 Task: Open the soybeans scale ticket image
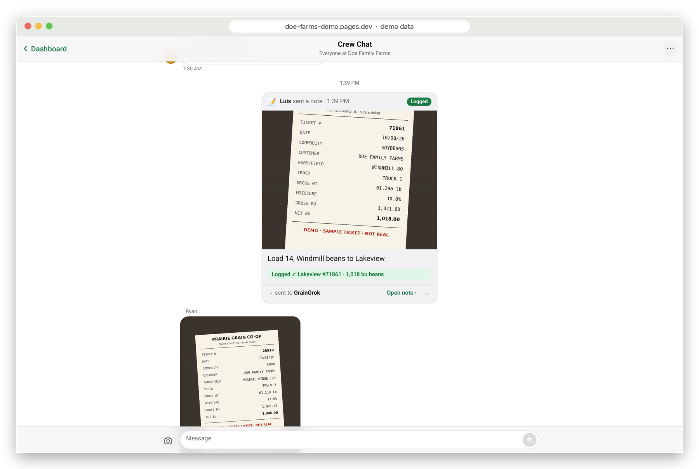pyautogui.click(x=349, y=180)
